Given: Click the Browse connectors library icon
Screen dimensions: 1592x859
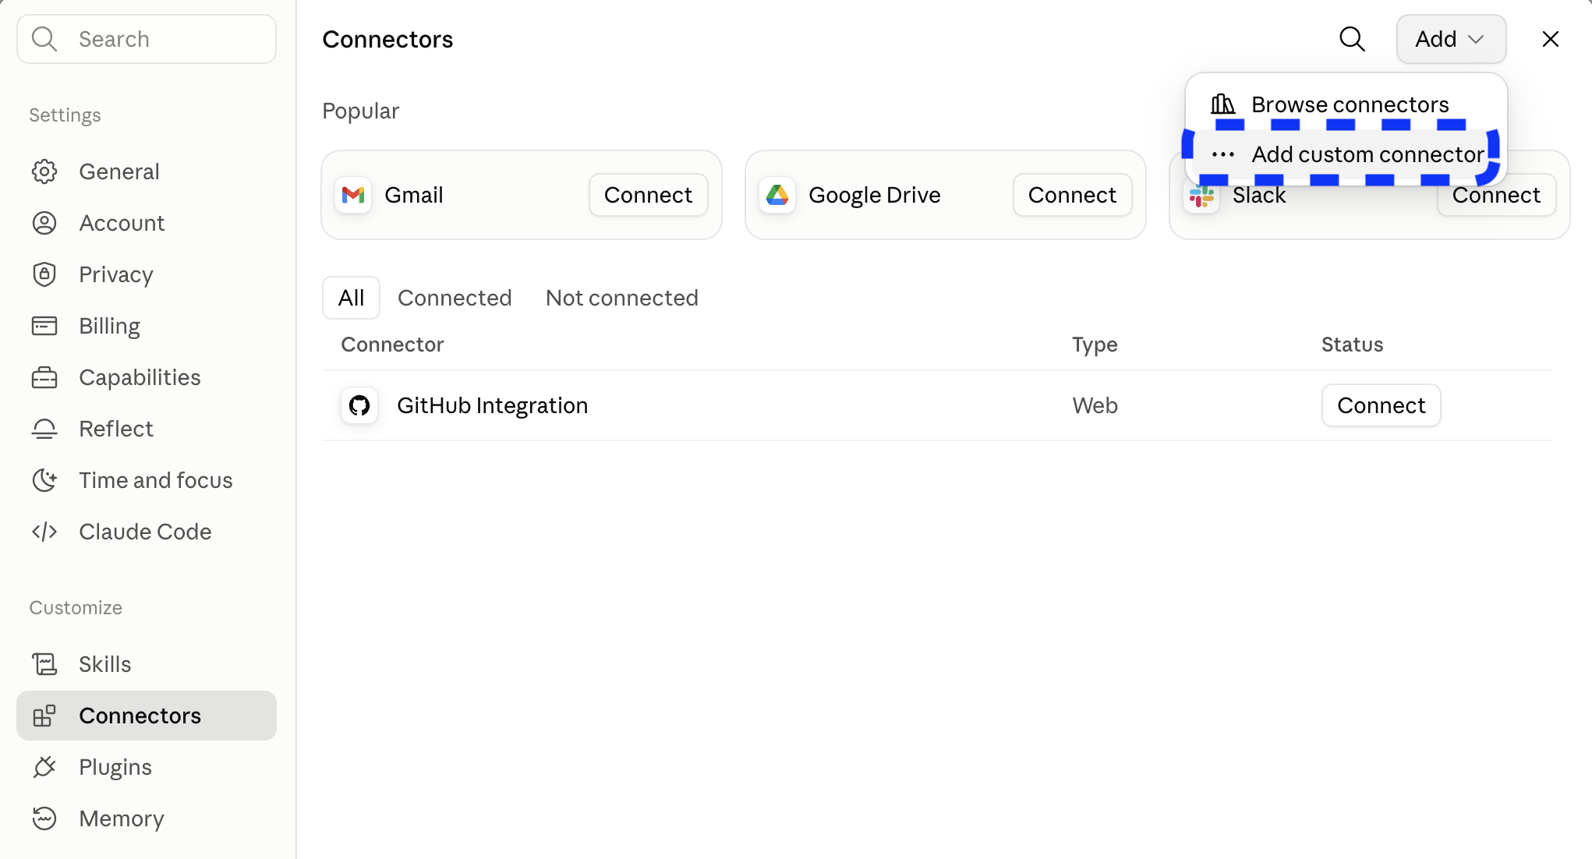Looking at the screenshot, I should [x=1222, y=104].
